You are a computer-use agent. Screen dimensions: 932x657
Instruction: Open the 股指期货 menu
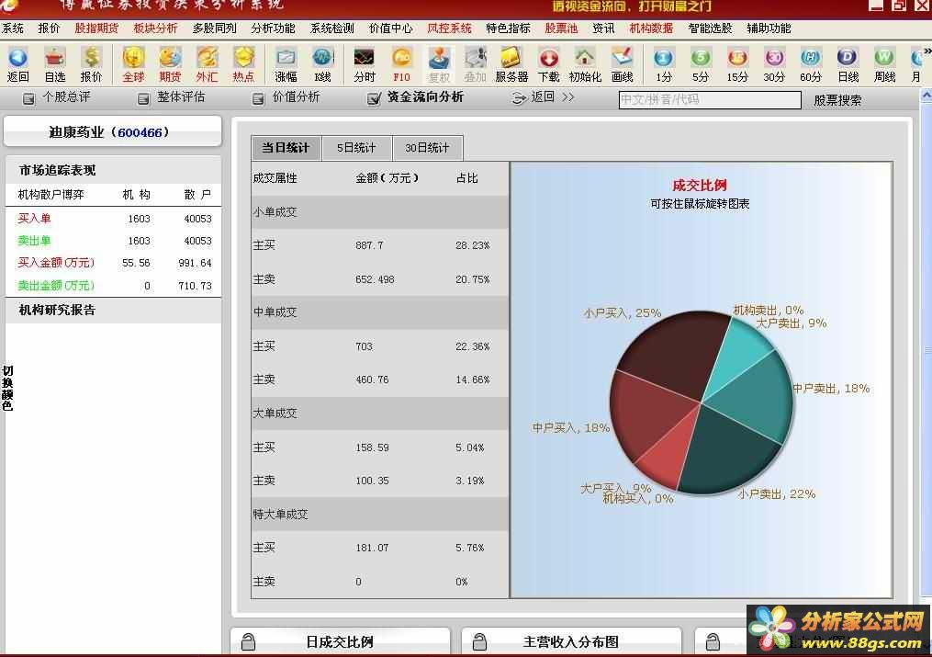tap(96, 28)
